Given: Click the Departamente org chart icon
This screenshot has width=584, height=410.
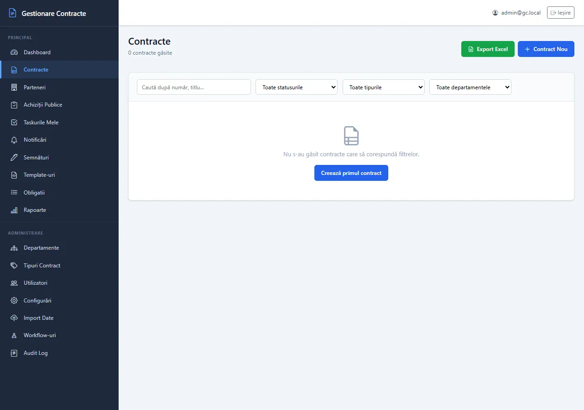Looking at the screenshot, I should pos(14,248).
